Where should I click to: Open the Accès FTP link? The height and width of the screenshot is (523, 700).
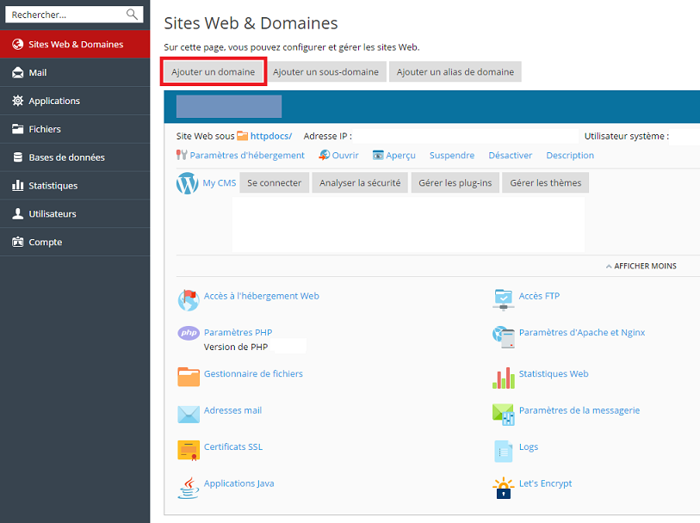coord(539,296)
